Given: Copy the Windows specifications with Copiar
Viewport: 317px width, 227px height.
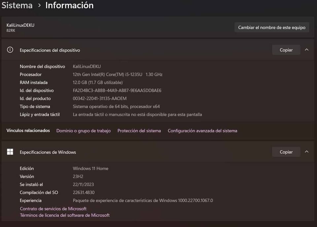Looking at the screenshot, I should [286, 152].
